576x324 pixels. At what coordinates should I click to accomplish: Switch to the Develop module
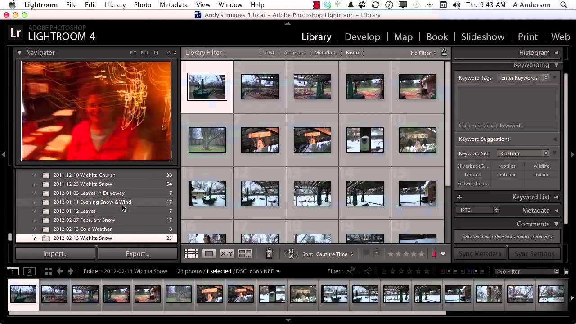point(362,37)
